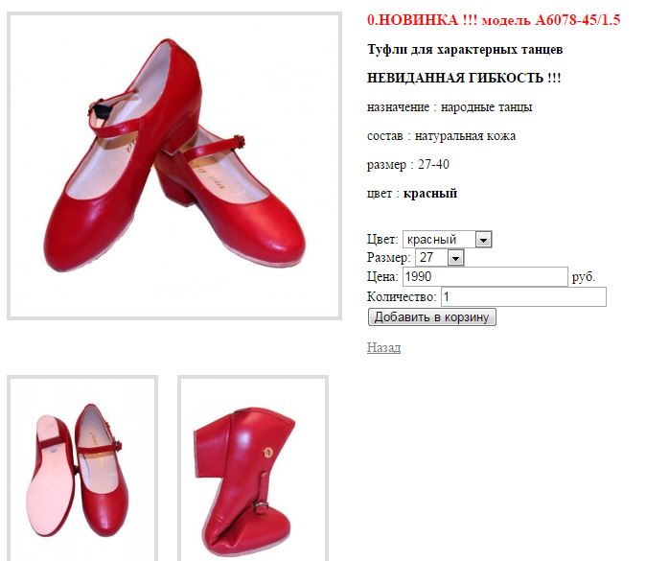Click the размер : 27-40 text
The image size is (669, 561).
[x=408, y=164]
